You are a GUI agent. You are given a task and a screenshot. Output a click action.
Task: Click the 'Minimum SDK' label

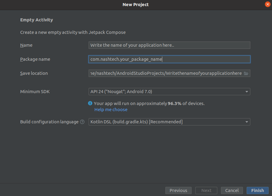35,92
